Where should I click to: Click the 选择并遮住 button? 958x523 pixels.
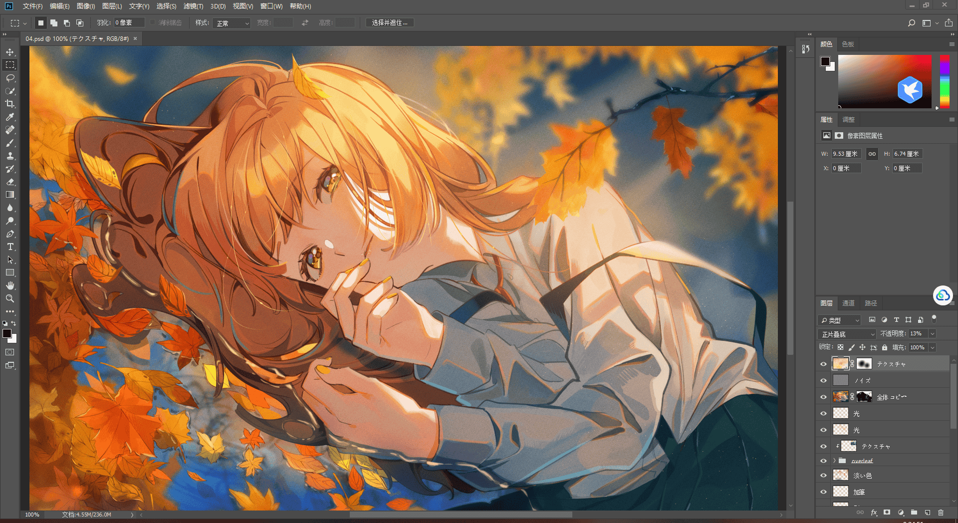click(389, 23)
